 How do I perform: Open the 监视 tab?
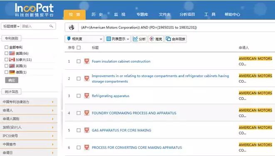pyautogui.click(x=120, y=15)
